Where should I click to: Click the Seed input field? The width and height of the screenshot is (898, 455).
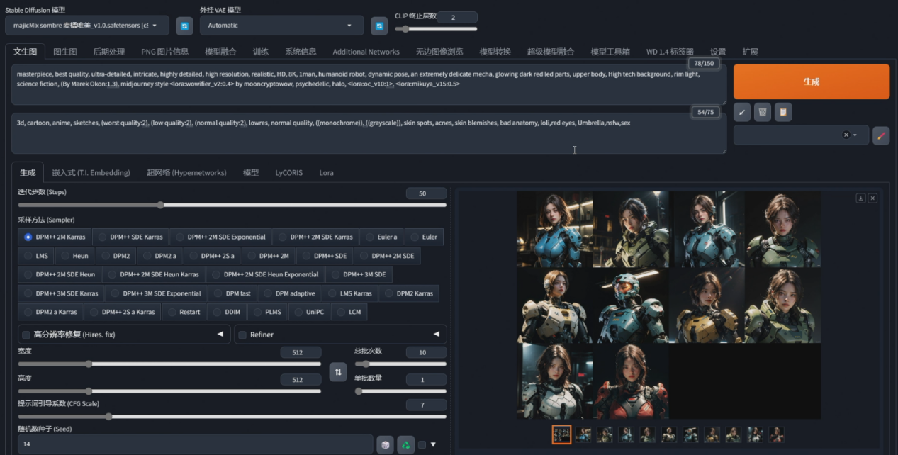tap(191, 444)
